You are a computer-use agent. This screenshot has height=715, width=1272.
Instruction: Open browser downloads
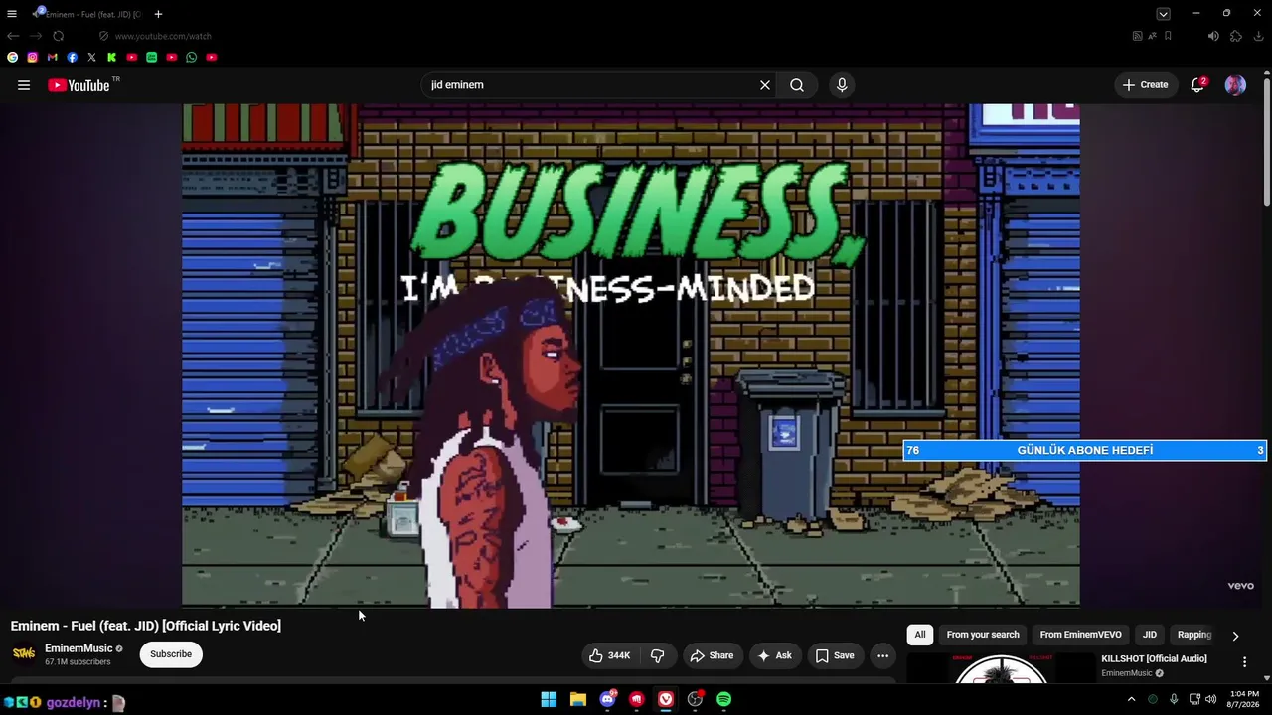pos(1259,36)
